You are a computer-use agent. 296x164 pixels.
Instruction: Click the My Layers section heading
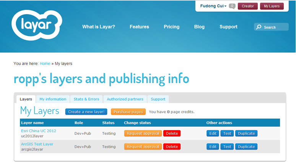click(40, 111)
